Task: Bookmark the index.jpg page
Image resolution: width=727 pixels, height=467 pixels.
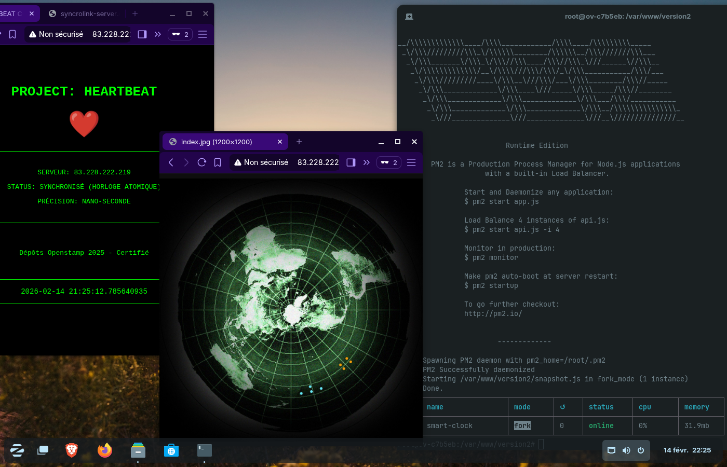Action: coord(218,162)
